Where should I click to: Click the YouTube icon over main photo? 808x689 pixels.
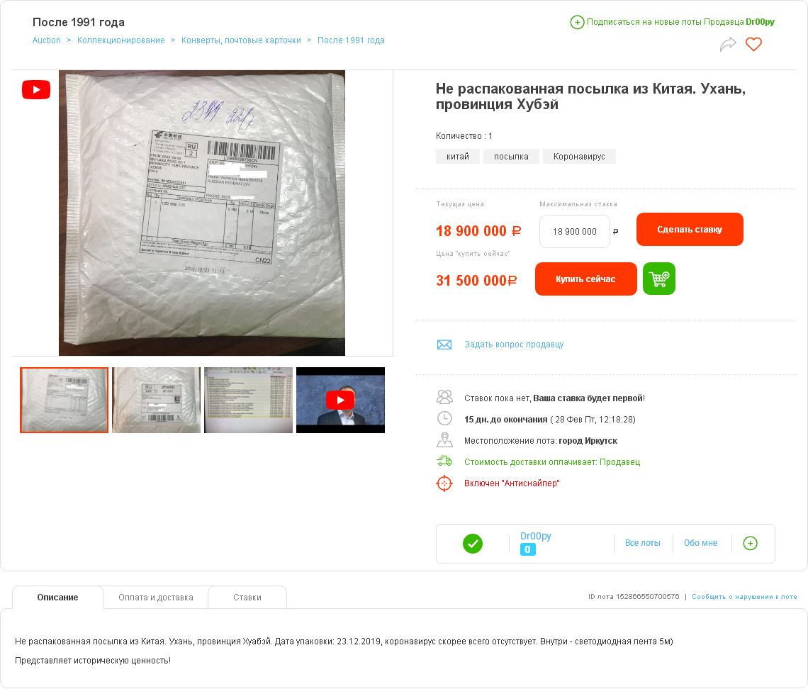[36, 89]
